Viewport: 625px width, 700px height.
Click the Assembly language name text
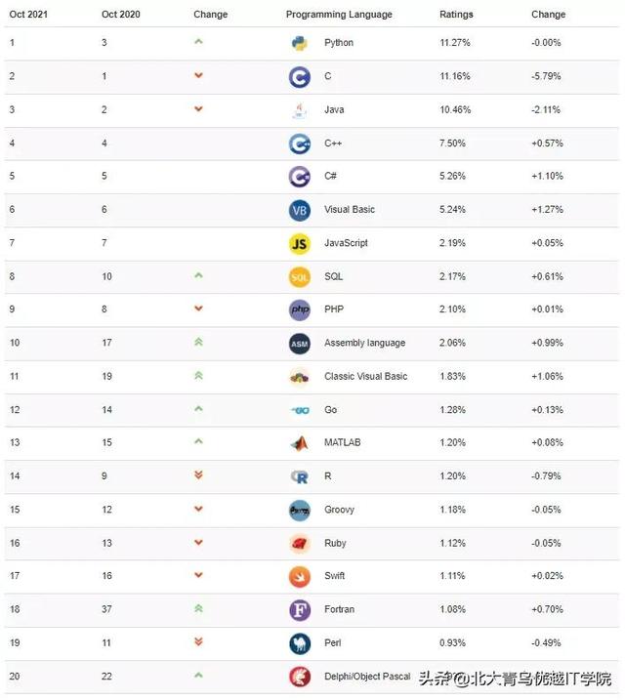[364, 343]
